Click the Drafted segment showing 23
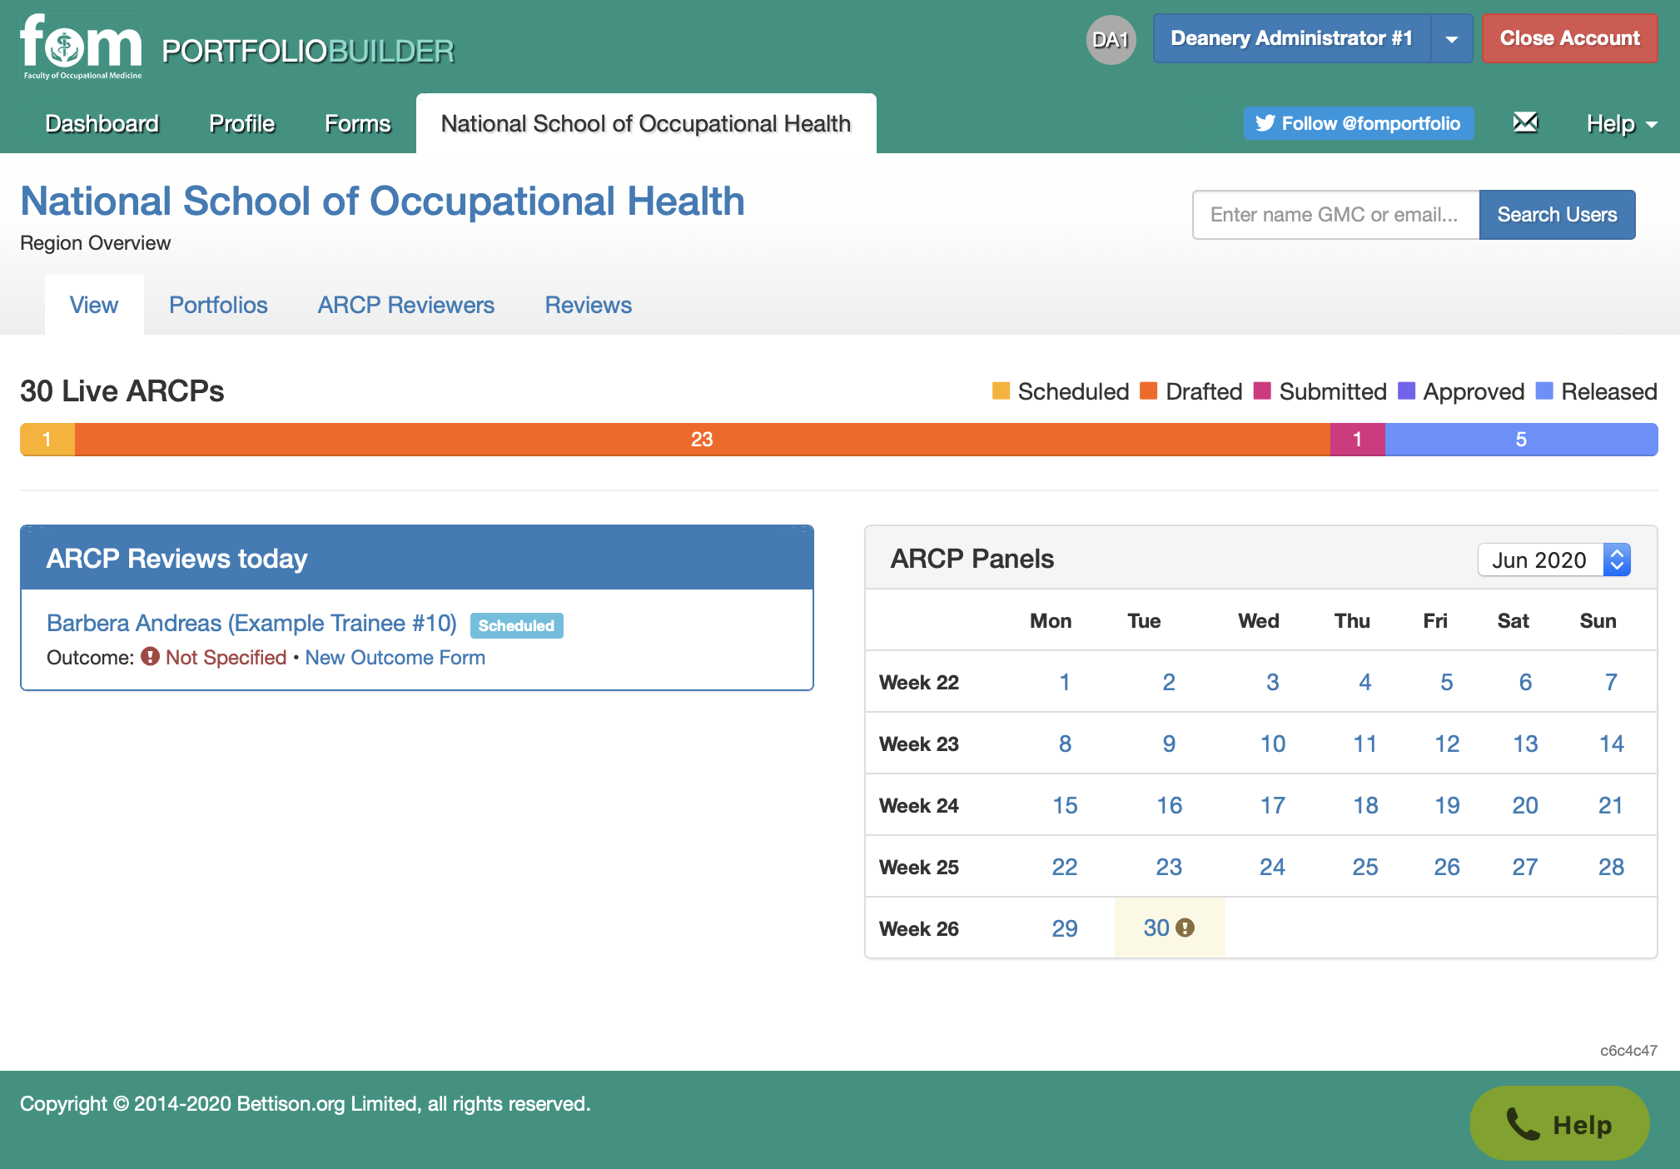The image size is (1680, 1169). click(x=702, y=440)
